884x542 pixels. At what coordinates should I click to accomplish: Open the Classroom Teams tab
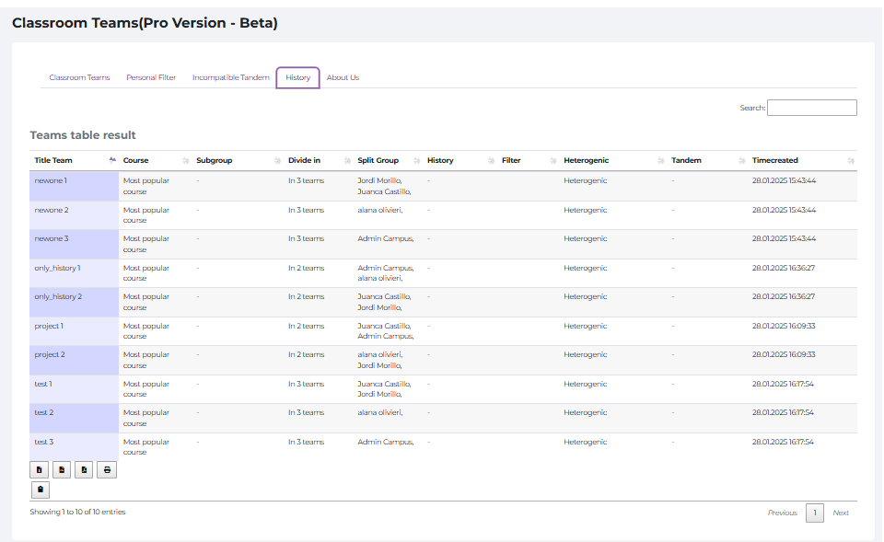click(x=79, y=78)
